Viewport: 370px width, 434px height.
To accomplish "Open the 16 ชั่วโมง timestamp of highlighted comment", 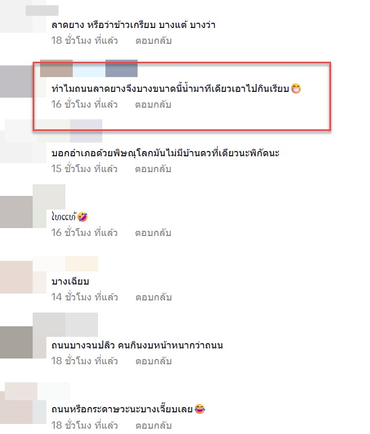I will click(x=84, y=105).
